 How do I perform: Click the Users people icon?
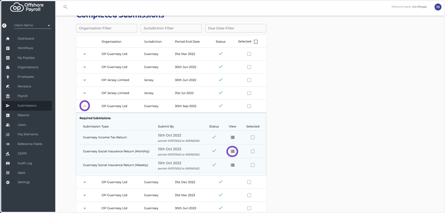point(8,125)
